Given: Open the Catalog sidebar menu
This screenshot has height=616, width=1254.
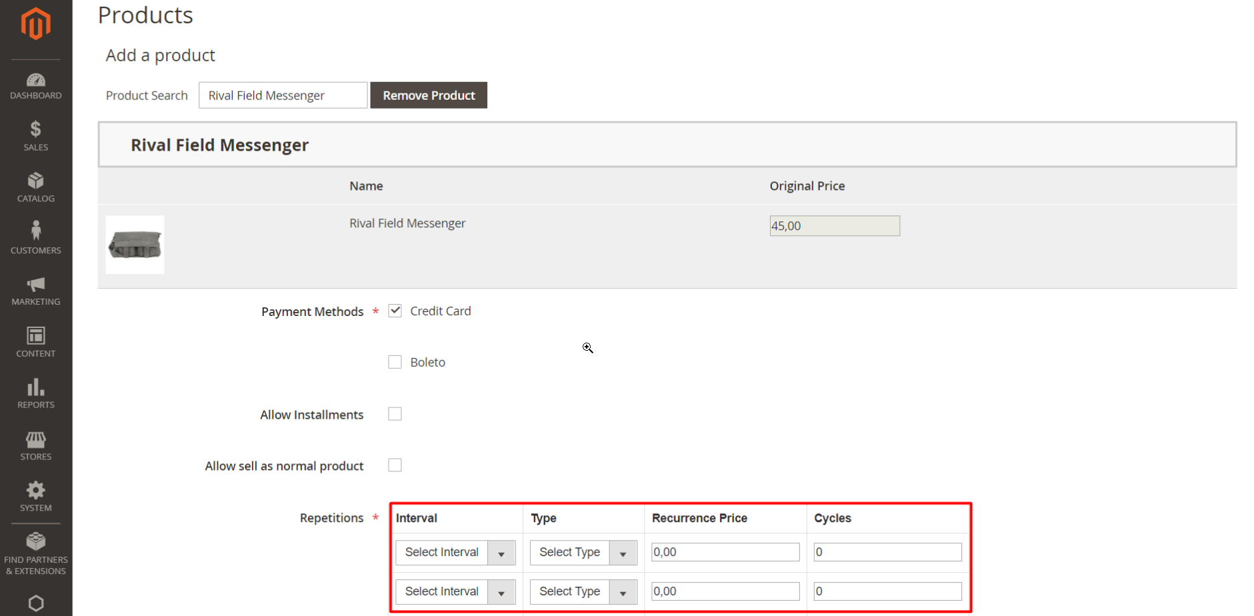Looking at the screenshot, I should click(x=36, y=188).
